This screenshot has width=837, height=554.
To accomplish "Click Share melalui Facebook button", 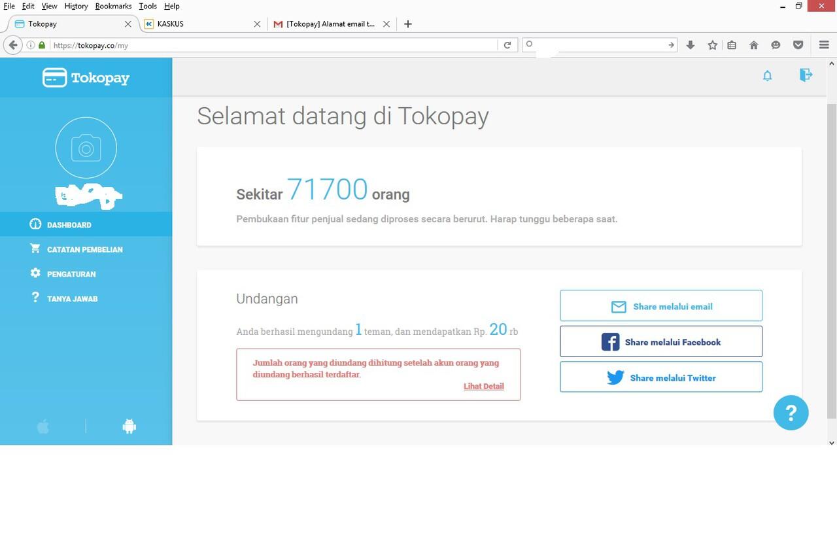I will (x=660, y=341).
